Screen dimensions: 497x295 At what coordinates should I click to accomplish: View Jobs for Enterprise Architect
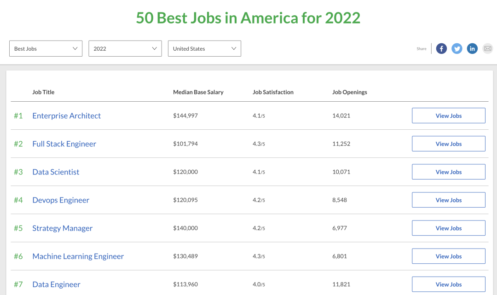click(x=449, y=116)
